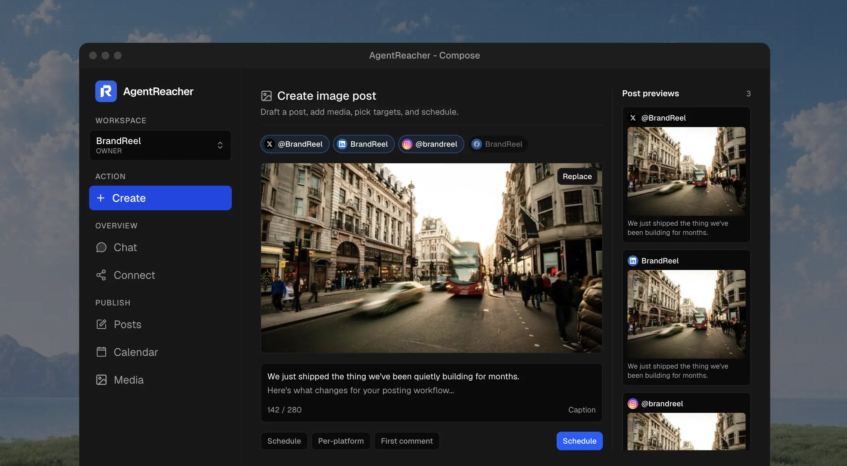Image resolution: width=847 pixels, height=466 pixels.
Task: Toggle the LinkedIn BrandReel target chip
Action: click(364, 144)
